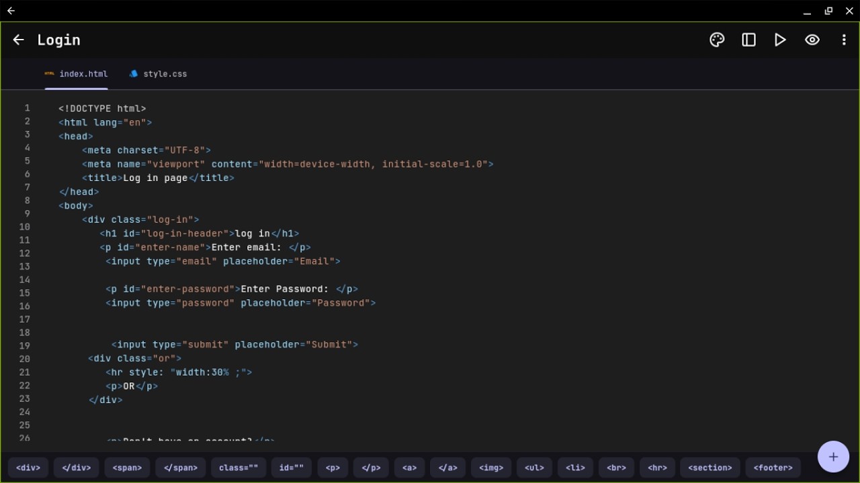Screen dimensions: 860x483
Task: Switch to the index.html tab
Action: [x=77, y=74]
